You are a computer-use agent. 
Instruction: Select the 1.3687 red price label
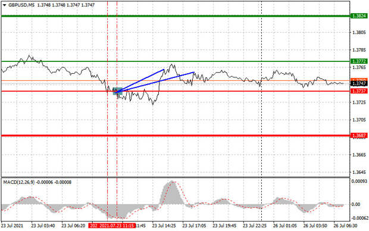pyautogui.click(x=359, y=135)
